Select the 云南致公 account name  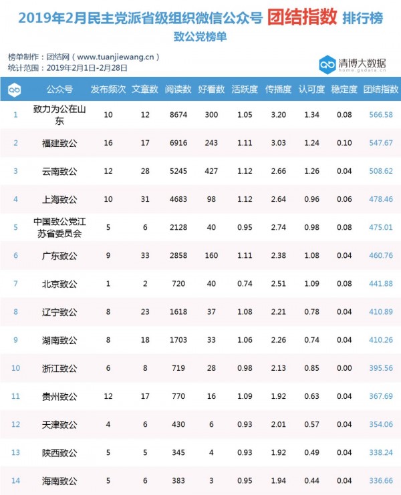pos(59,172)
